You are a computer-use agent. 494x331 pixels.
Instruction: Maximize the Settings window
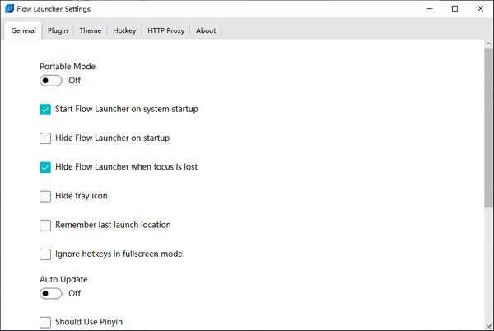[x=454, y=9]
